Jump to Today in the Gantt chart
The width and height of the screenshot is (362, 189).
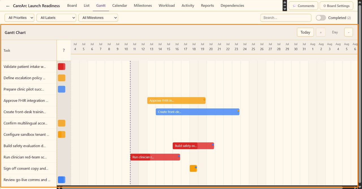coord(305,32)
